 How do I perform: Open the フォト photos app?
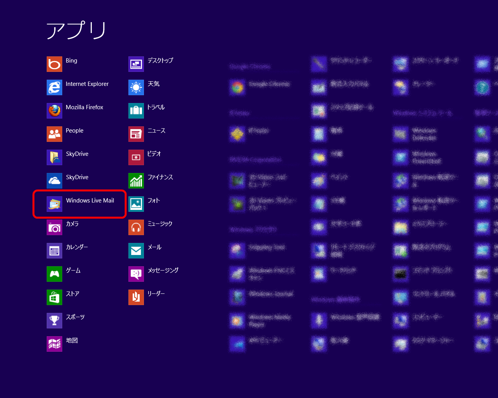click(136, 204)
